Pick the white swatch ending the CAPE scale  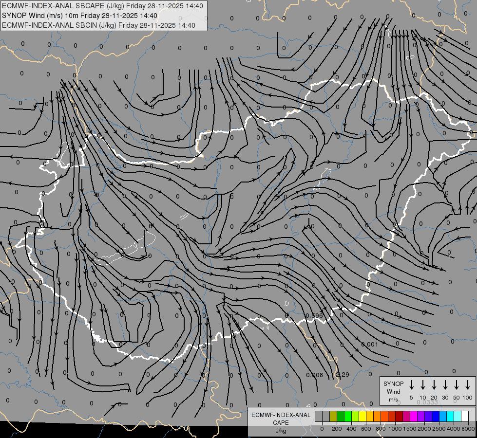tap(465, 416)
